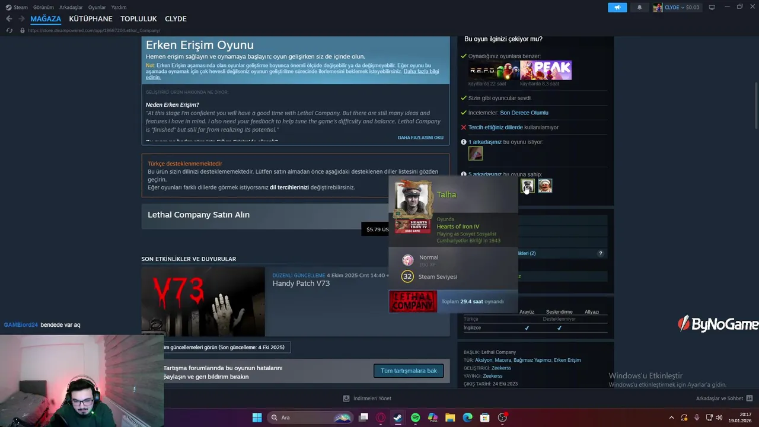Click 'İndirmeleri Yönet' downloads manager
The height and width of the screenshot is (427, 759).
coord(367,399)
